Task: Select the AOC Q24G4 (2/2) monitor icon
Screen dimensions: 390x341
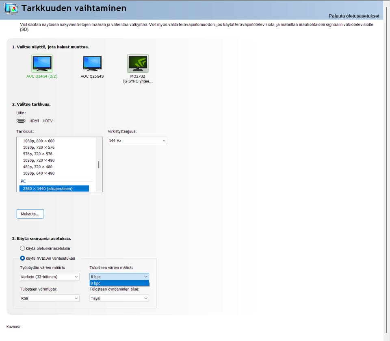Action: 42,63
